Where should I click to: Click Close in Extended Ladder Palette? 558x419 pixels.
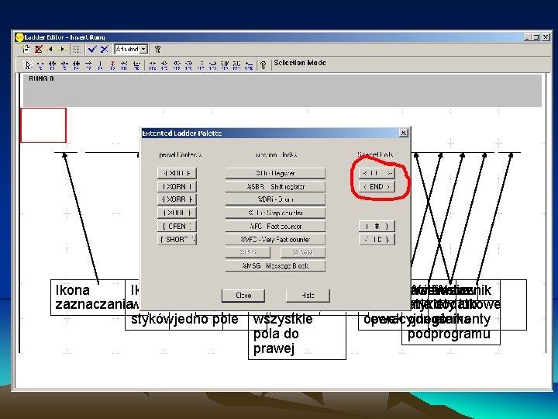pyautogui.click(x=243, y=296)
